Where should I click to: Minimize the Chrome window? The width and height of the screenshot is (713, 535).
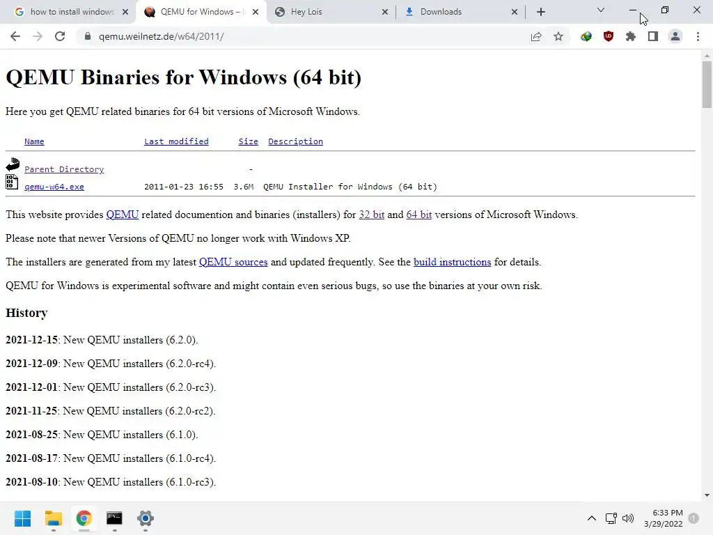633,10
